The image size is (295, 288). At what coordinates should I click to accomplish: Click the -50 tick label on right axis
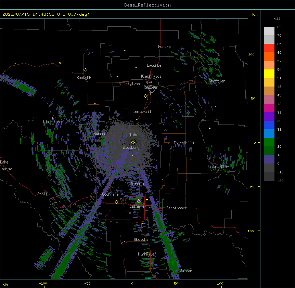(x=251, y=187)
